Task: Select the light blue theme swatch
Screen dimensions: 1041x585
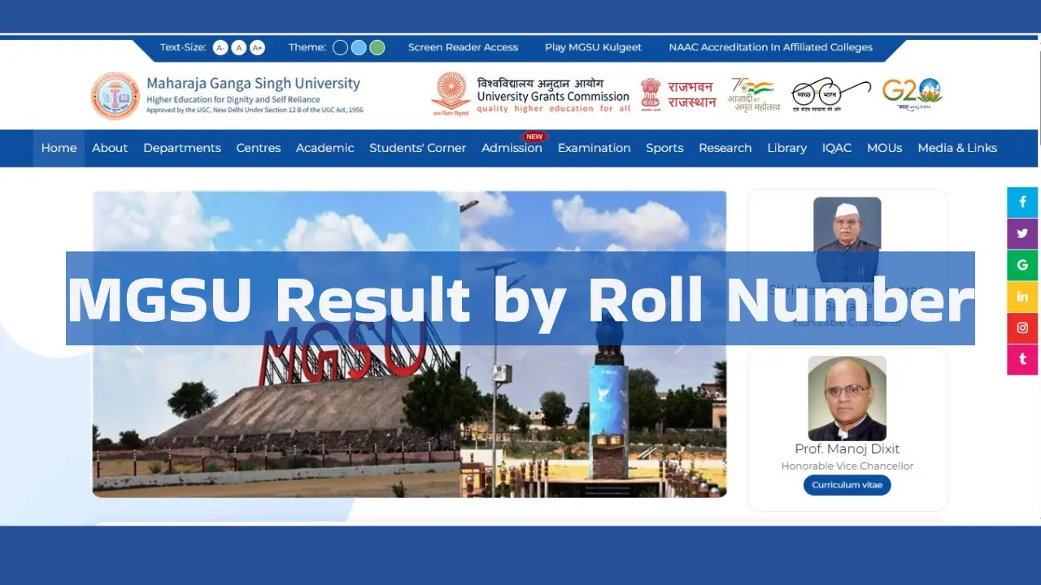Action: [359, 48]
